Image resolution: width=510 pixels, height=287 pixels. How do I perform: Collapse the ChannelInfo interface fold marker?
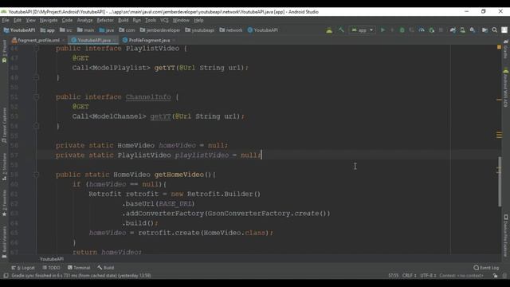(x=37, y=97)
